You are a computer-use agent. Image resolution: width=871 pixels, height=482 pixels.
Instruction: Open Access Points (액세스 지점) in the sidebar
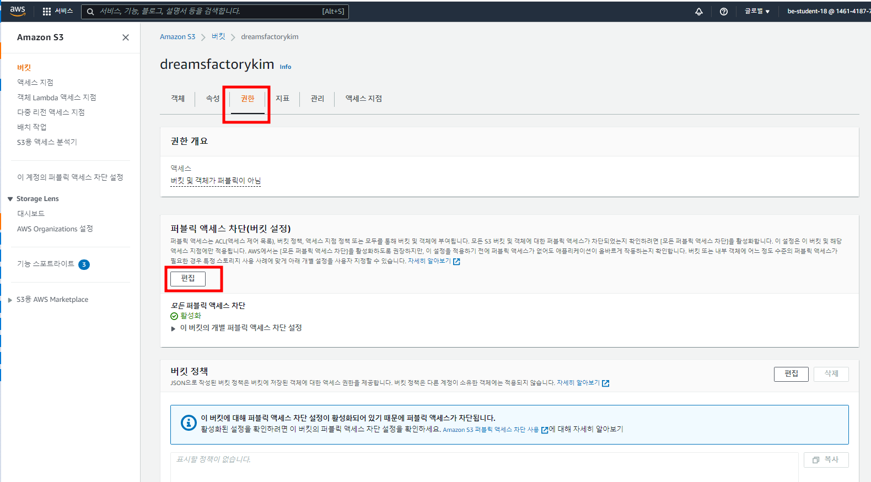click(x=35, y=83)
